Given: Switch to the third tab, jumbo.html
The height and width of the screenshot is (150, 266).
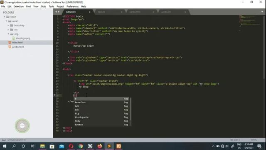Looking at the screenshot, I should pyautogui.click(x=141, y=12).
